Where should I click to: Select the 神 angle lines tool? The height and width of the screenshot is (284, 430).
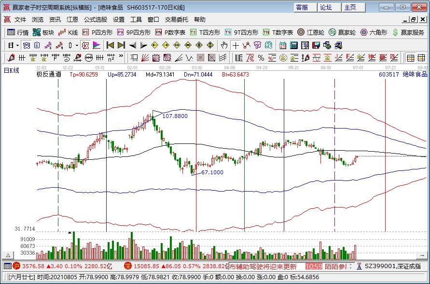372,58
